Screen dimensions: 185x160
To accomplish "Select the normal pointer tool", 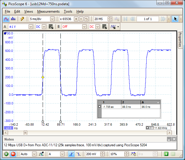I will (x=175, y=19).
